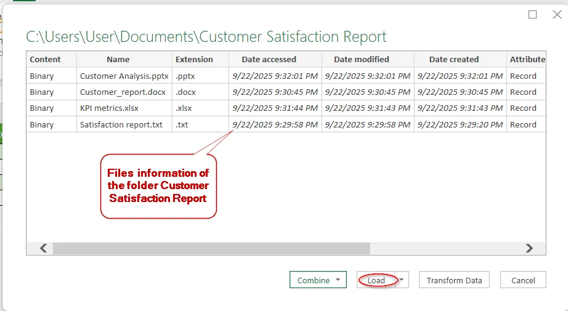Click the .txt extension cell
The width and height of the screenshot is (568, 311).
click(200, 124)
